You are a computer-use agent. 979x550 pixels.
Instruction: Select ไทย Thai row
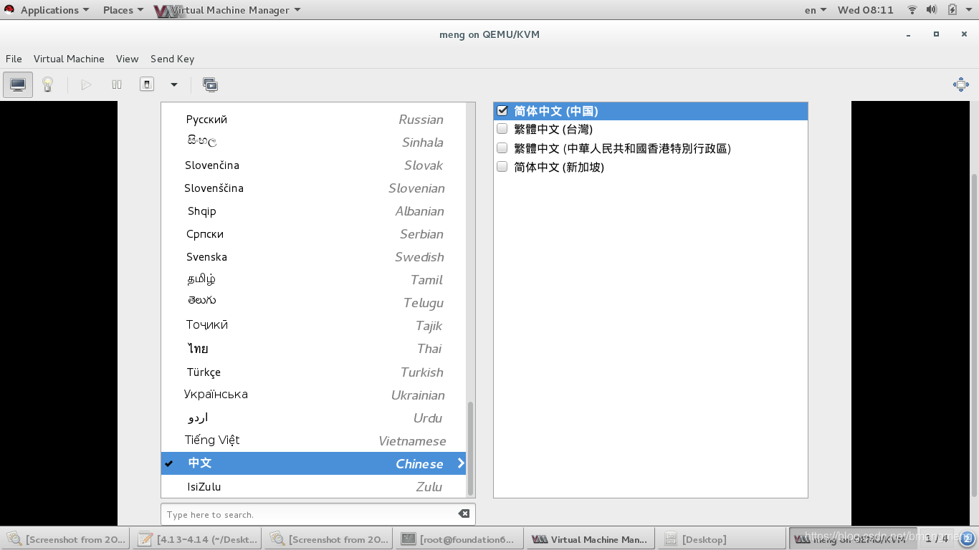pyautogui.click(x=314, y=349)
